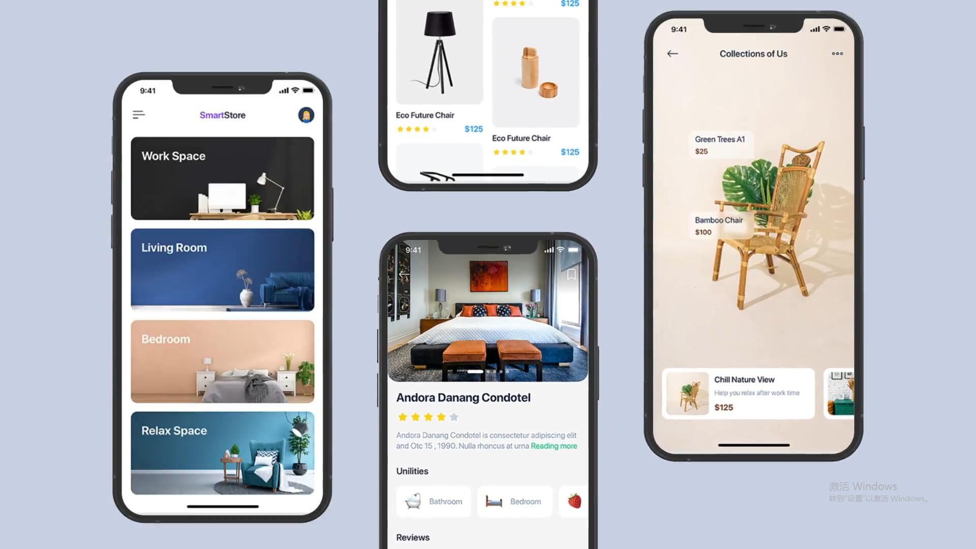Tap Reading more link in hotel description

point(554,446)
